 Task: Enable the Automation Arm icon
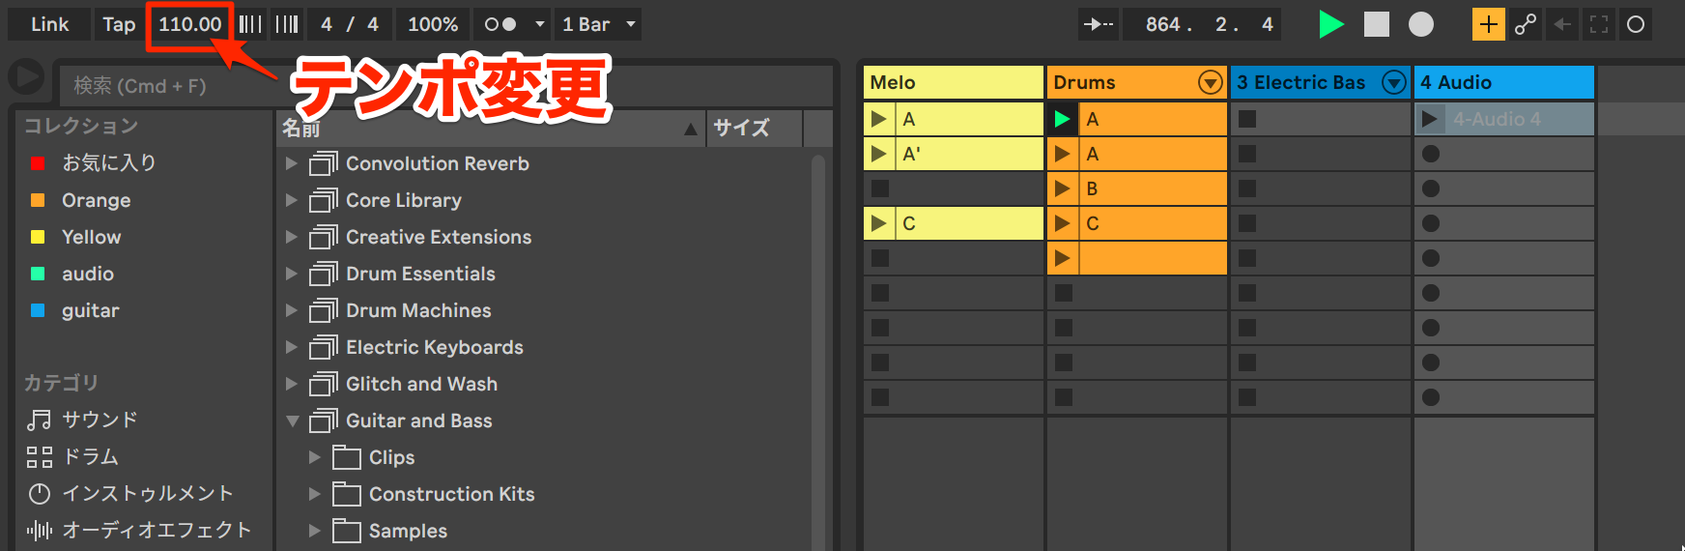tap(1526, 24)
